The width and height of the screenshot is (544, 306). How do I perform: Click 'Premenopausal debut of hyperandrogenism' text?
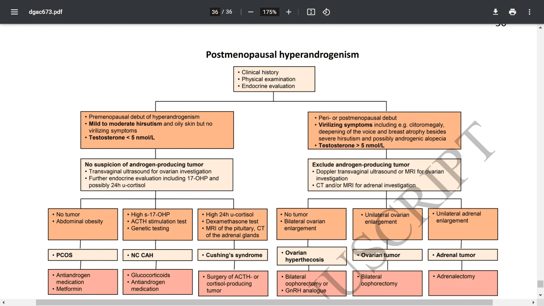[x=144, y=117]
